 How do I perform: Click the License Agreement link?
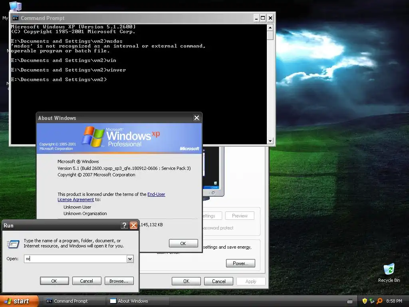75,199
